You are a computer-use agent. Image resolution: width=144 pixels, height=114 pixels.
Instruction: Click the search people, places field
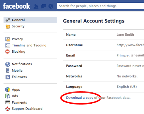(x=101, y=6)
